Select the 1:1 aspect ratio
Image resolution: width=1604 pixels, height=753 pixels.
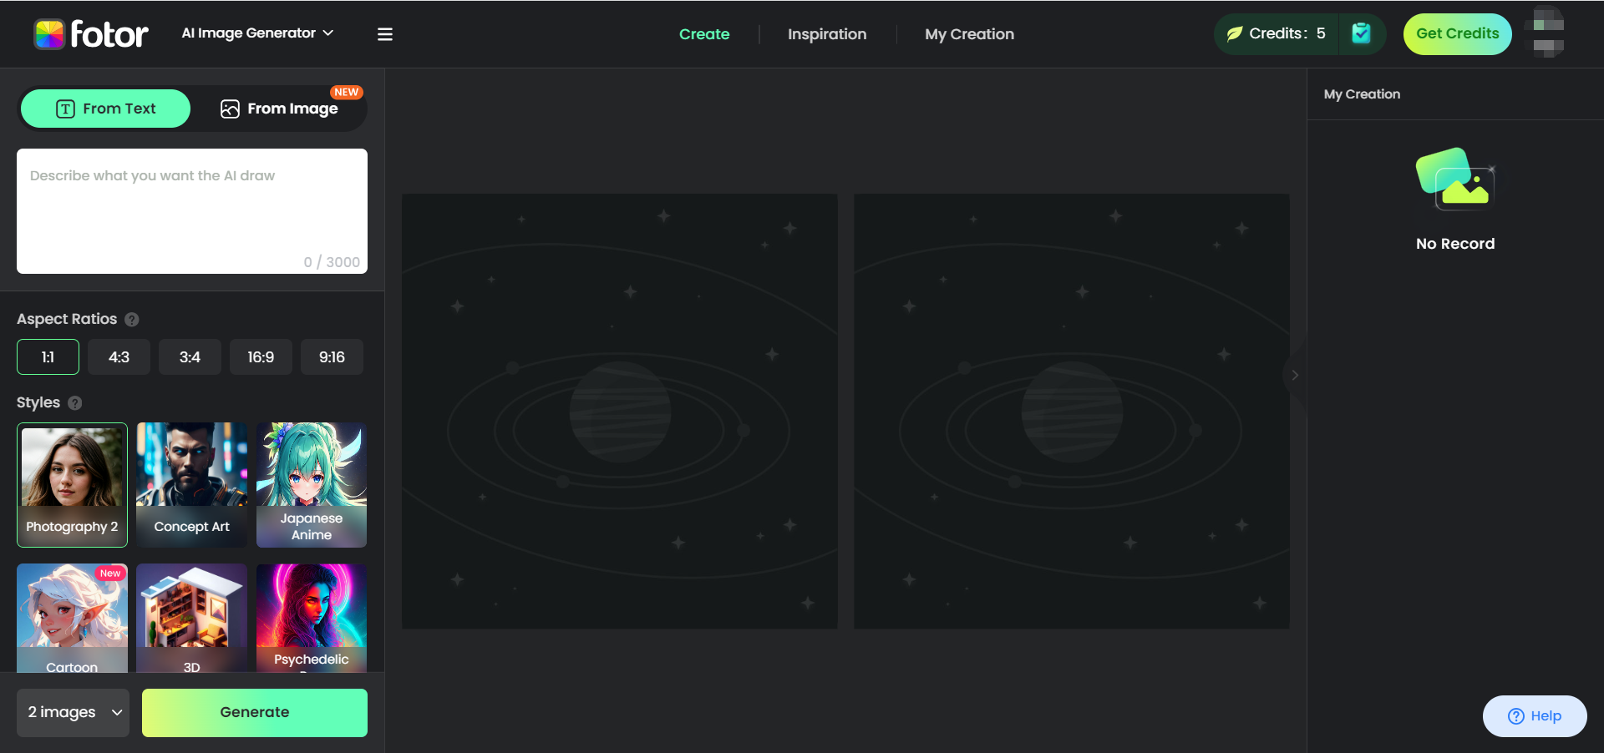pos(48,357)
